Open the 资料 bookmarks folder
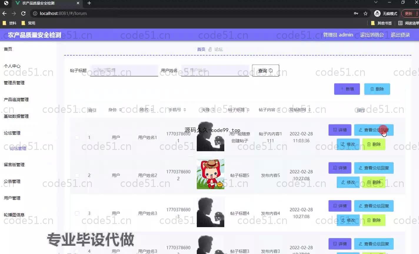This screenshot has width=419, height=254. pos(9,23)
